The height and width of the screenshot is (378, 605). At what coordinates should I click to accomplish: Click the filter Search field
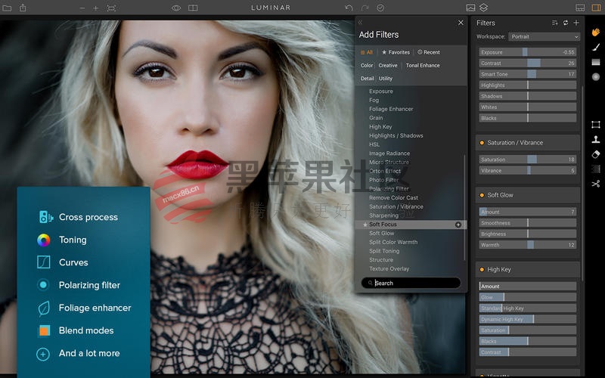(411, 283)
